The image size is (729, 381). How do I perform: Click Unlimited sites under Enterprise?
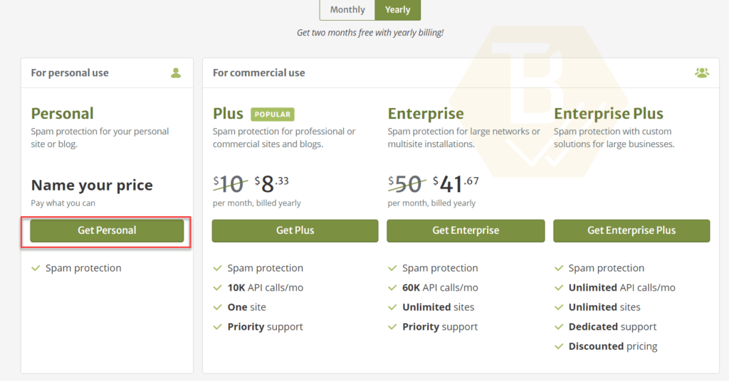(x=439, y=307)
